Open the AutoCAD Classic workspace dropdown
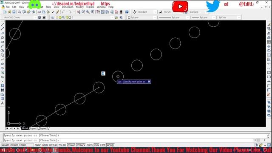Viewport: 272px width, 153px height. tap(20, 17)
